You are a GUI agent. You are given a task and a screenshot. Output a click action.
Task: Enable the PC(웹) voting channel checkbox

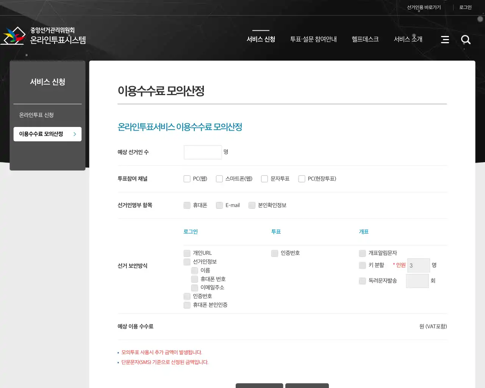[187, 178]
